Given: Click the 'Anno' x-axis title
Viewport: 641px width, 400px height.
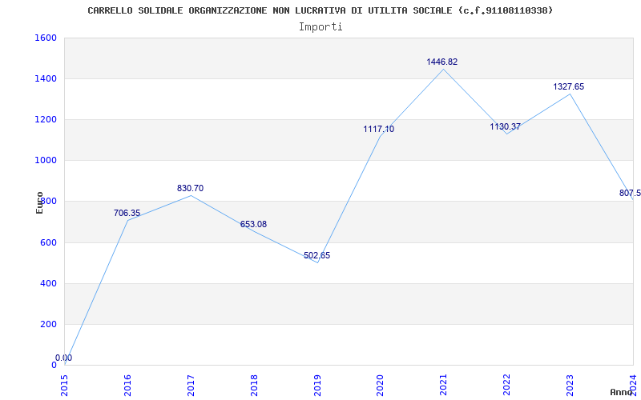Looking at the screenshot, I should pyautogui.click(x=622, y=392).
